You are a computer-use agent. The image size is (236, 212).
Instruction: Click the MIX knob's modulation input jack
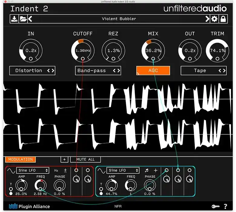tap(153, 59)
